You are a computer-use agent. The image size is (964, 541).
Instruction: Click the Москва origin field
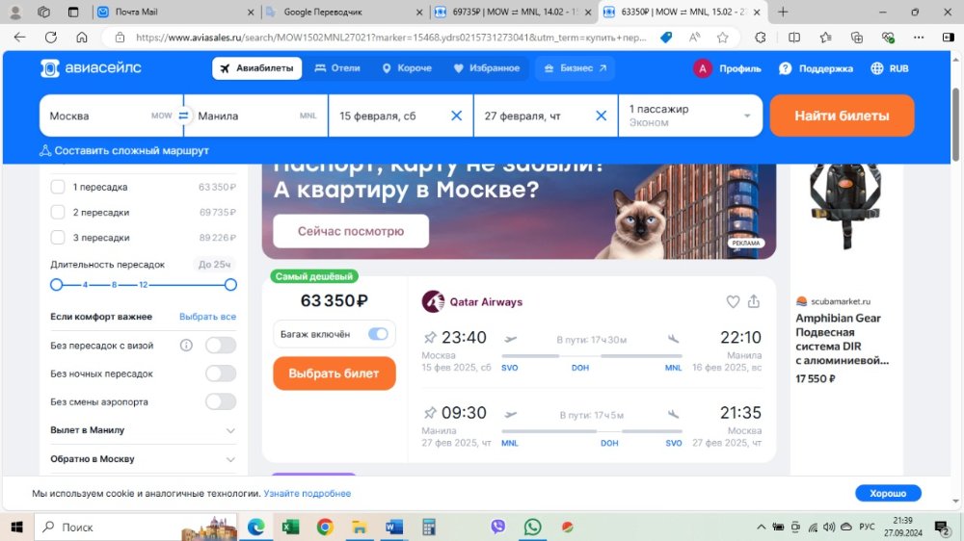[x=111, y=116]
